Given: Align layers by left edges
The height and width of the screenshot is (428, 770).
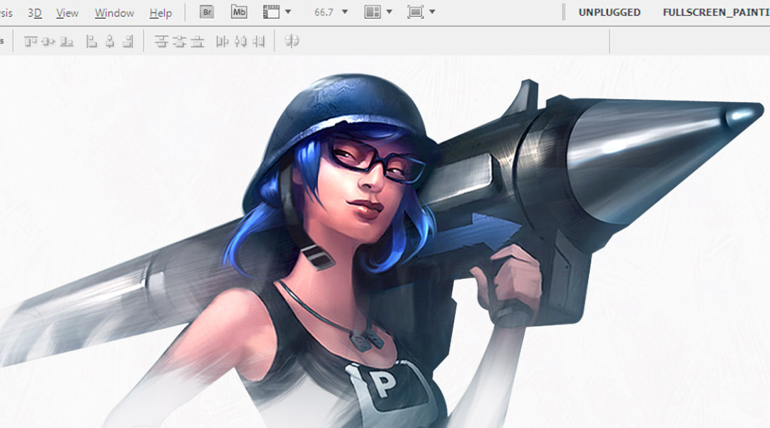Looking at the screenshot, I should (91, 41).
